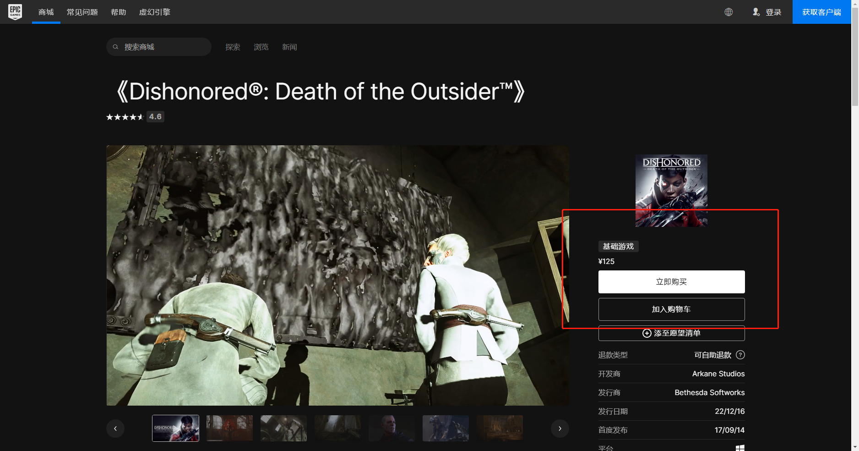The height and width of the screenshot is (451, 859).
Task: Select the fourth dark scene thumbnail
Action: [x=337, y=428]
